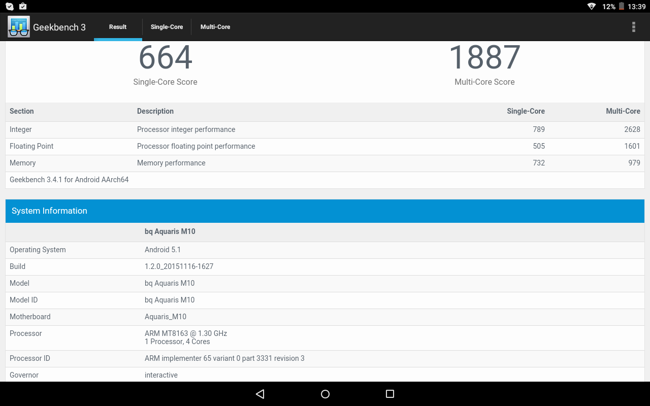The height and width of the screenshot is (406, 650).
Task: Switch to the Single-Core tab
Action: click(167, 27)
